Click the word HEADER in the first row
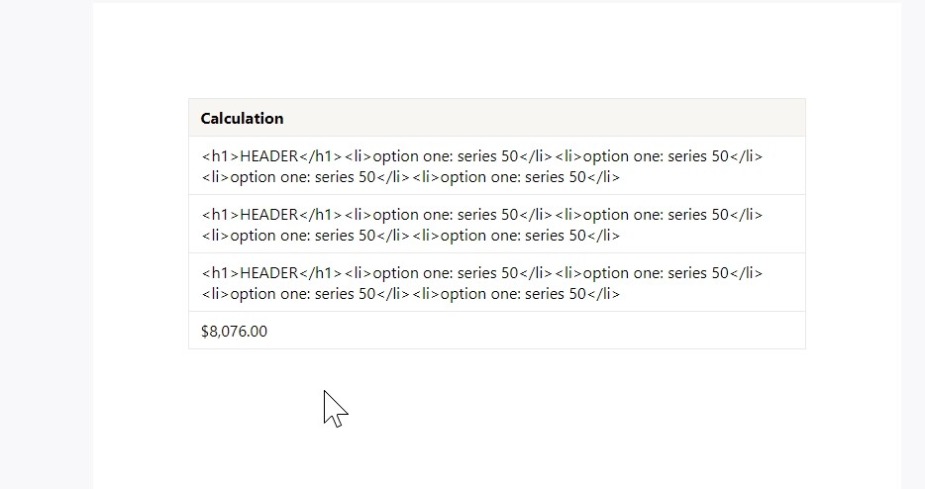 [269, 156]
